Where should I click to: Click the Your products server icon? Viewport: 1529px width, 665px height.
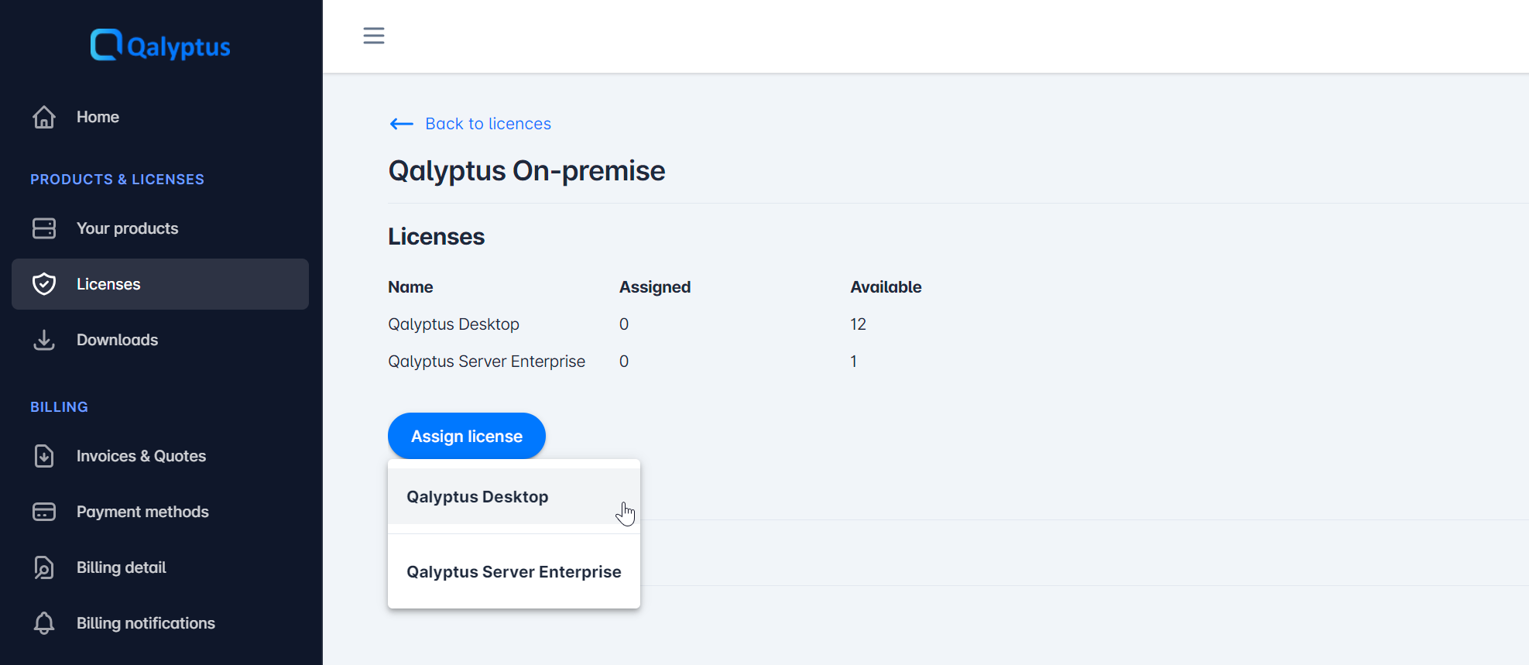click(44, 228)
